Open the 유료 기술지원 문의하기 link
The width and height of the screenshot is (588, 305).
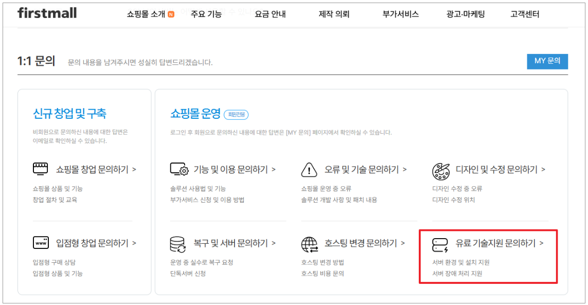coord(499,243)
